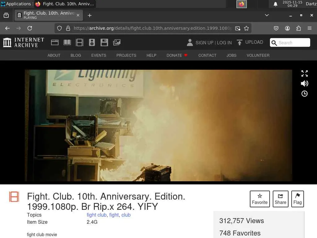Click the address bar URL
Image resolution: width=317 pixels, height=238 pixels.
[x=153, y=28]
